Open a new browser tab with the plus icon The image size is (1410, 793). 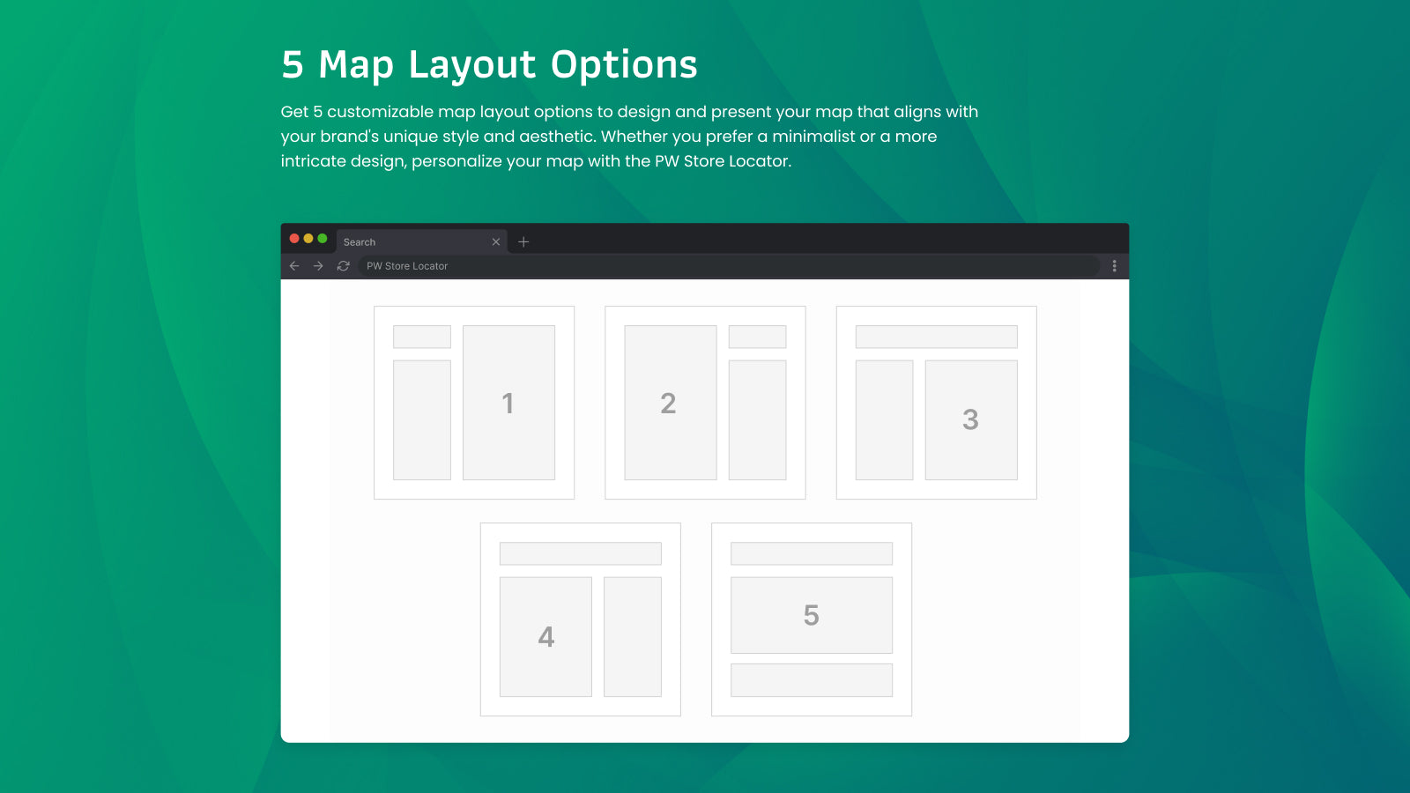[x=524, y=241]
